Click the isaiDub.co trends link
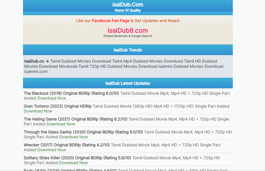This screenshot has width=265, height=171. [x=34, y=61]
